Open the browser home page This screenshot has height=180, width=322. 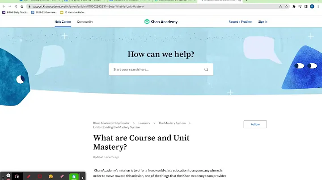coord(22,7)
